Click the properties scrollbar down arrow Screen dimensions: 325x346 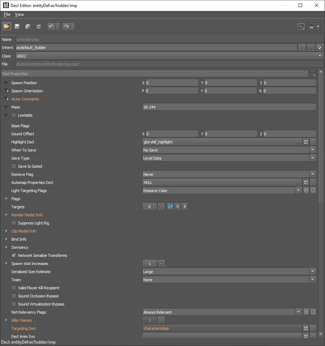(321, 334)
